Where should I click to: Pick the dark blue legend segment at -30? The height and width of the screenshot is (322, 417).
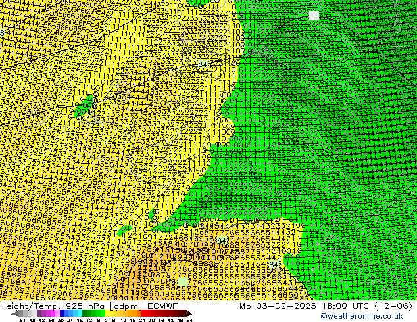62,313
